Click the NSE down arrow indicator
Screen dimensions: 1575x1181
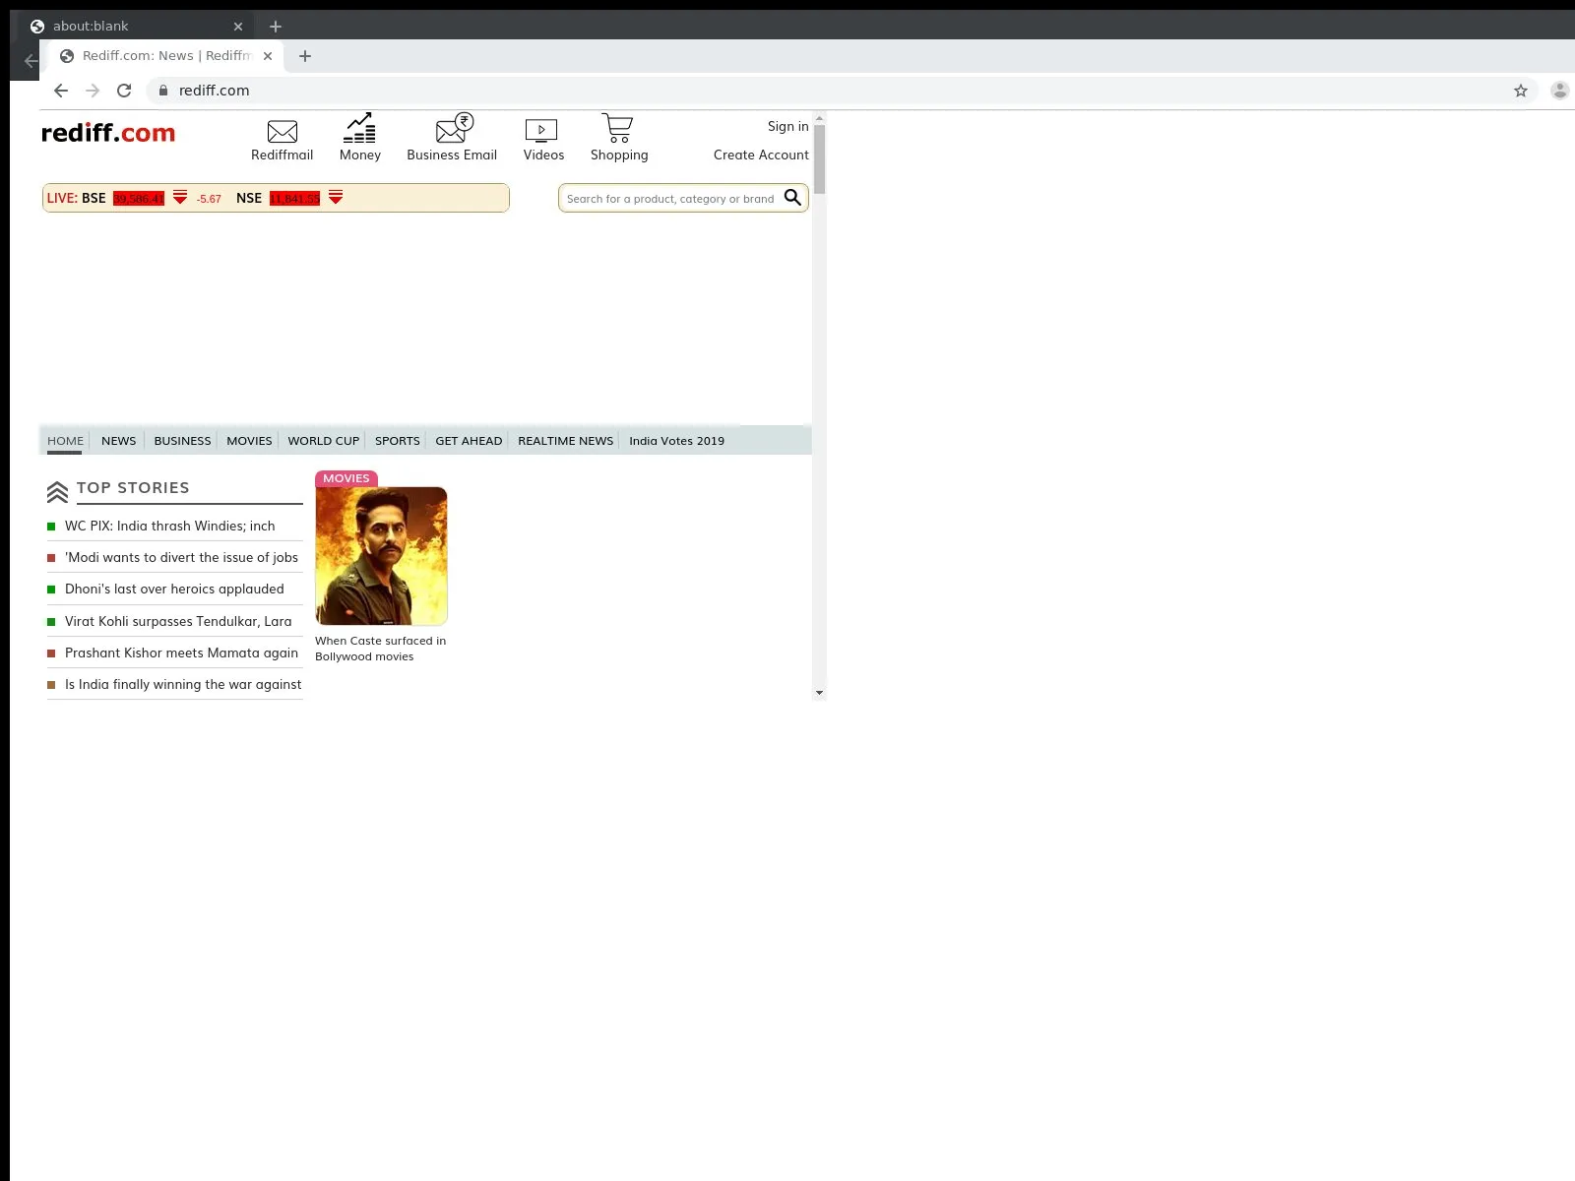[x=336, y=198]
